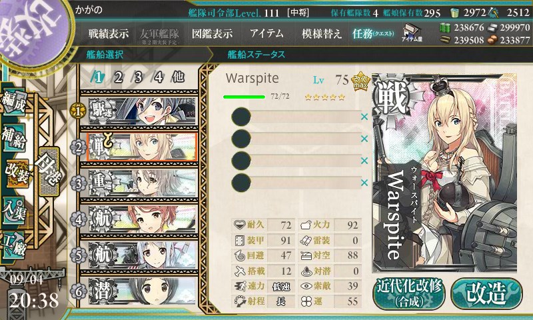Switch to fleet 3 tab
The height and width of the screenshot is (320, 533).
coord(138,77)
